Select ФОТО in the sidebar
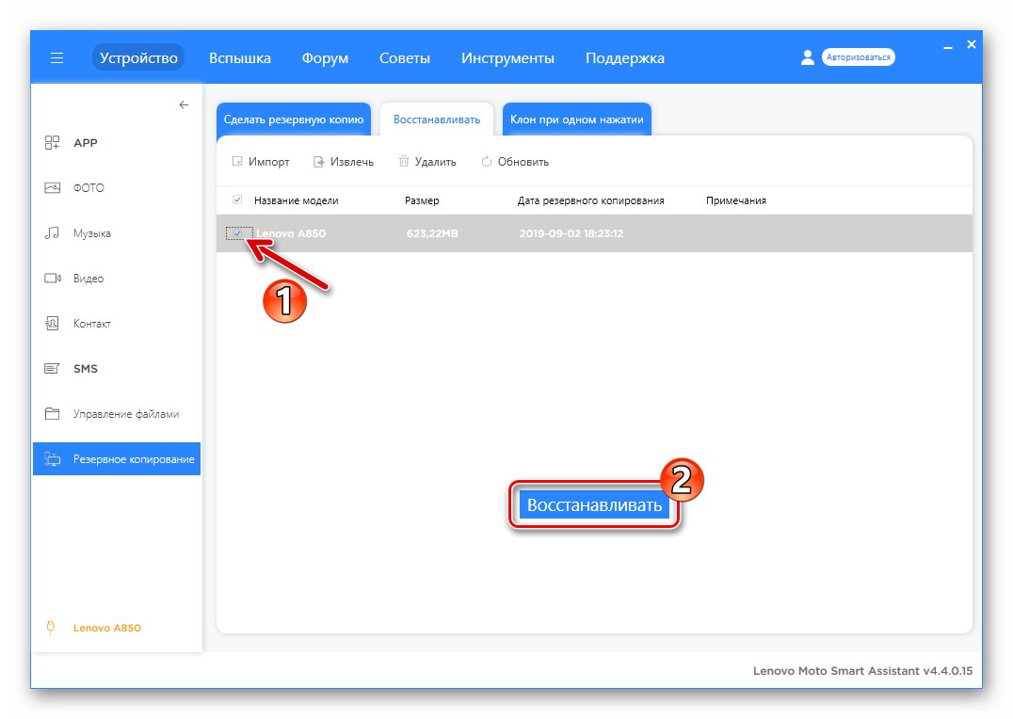The width and height of the screenshot is (1013, 719). click(x=88, y=188)
